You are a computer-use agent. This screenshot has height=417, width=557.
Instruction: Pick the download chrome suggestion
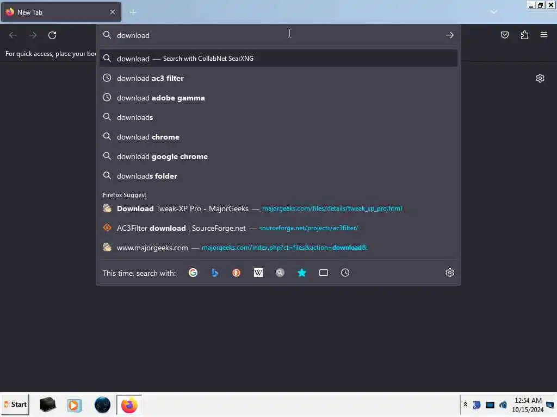278,137
